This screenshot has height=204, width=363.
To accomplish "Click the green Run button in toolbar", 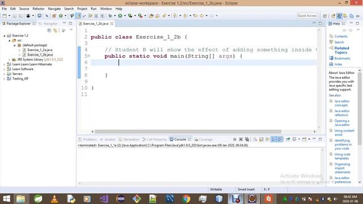I will (120, 16).
